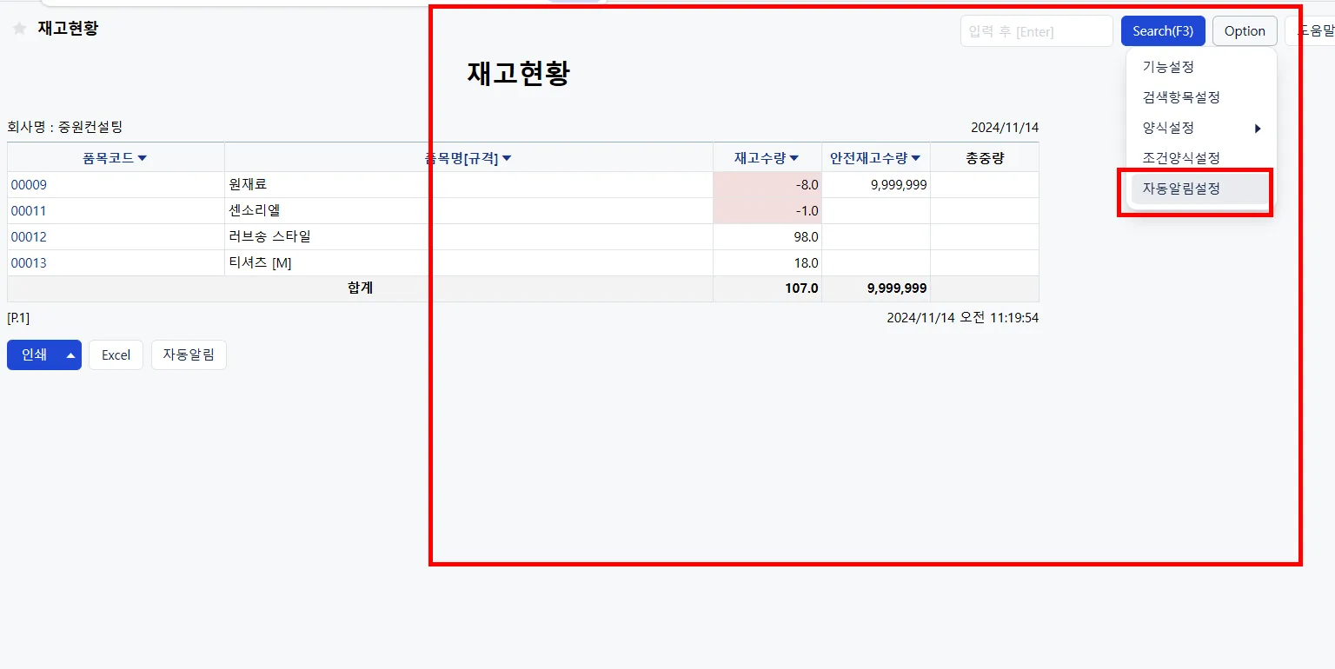Expand the 인쇄 button's arrow menu

pos(71,354)
